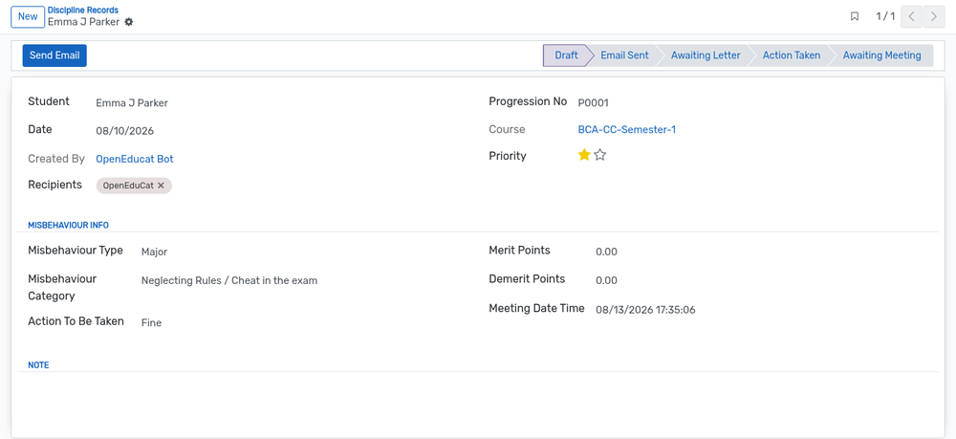956x439 pixels.
Task: Click Send Email button
Action: pyautogui.click(x=54, y=55)
